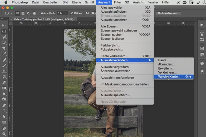Viewport: 206px width, 137px height.
Task: Select the Clone Stamp tool
Action: tap(4, 71)
